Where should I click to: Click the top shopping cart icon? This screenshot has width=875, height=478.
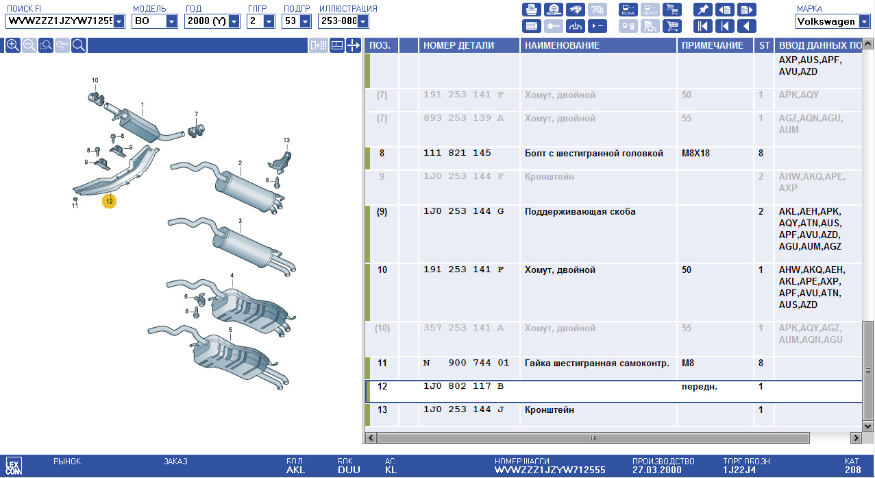(x=671, y=10)
